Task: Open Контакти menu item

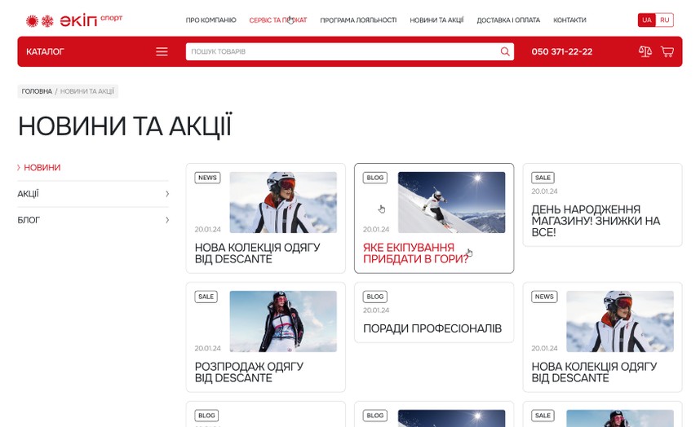Action: (x=569, y=20)
